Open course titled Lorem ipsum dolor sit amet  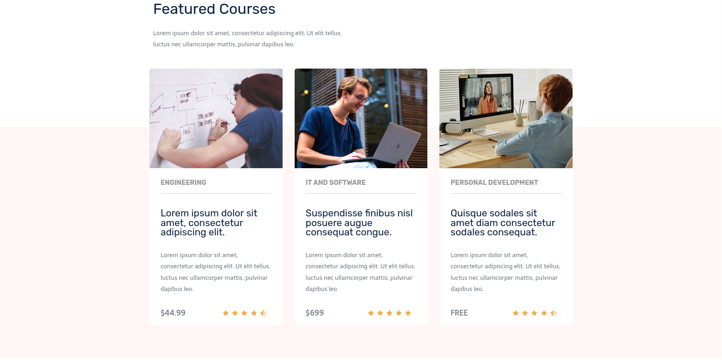coord(209,222)
